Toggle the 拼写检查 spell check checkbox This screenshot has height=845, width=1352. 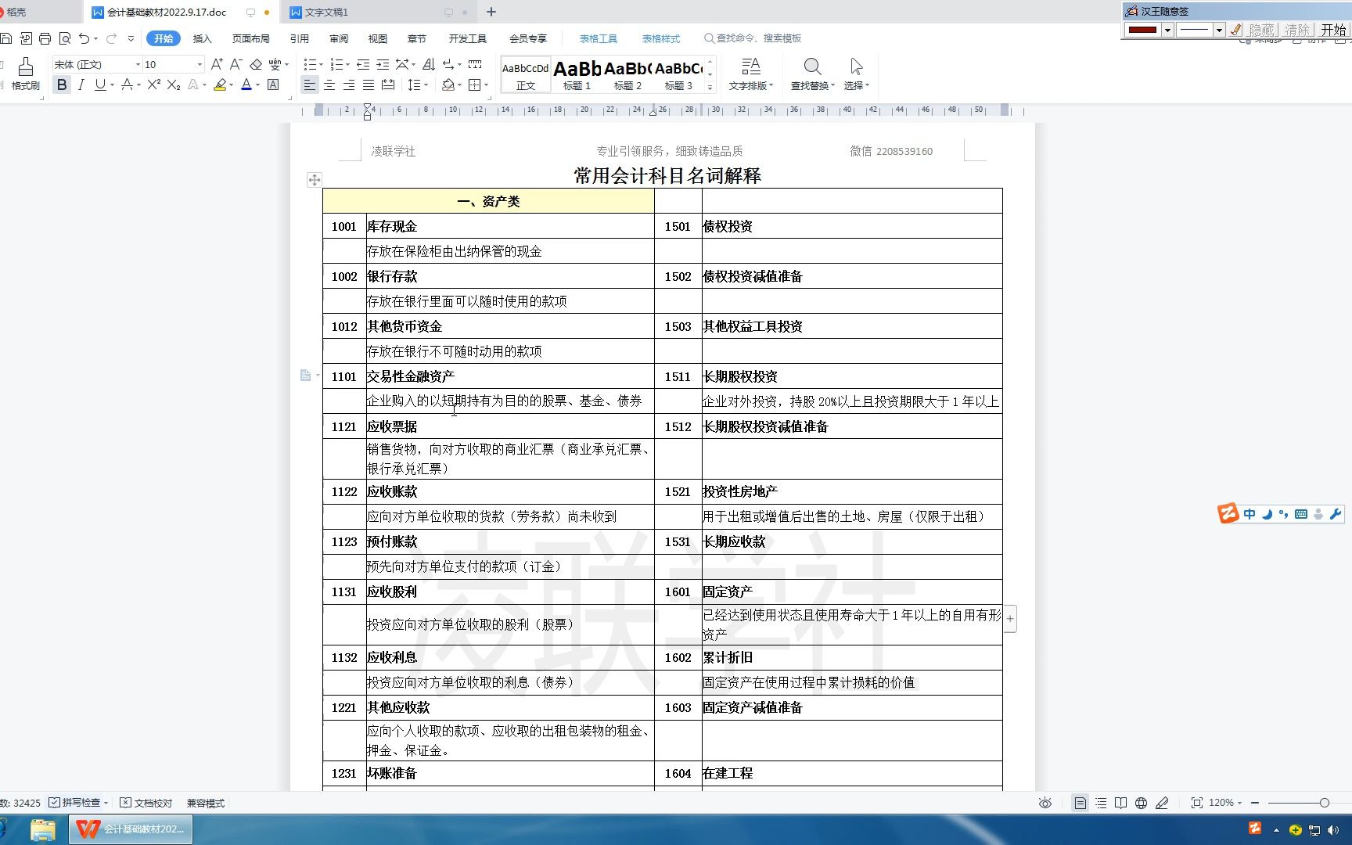pyautogui.click(x=54, y=803)
